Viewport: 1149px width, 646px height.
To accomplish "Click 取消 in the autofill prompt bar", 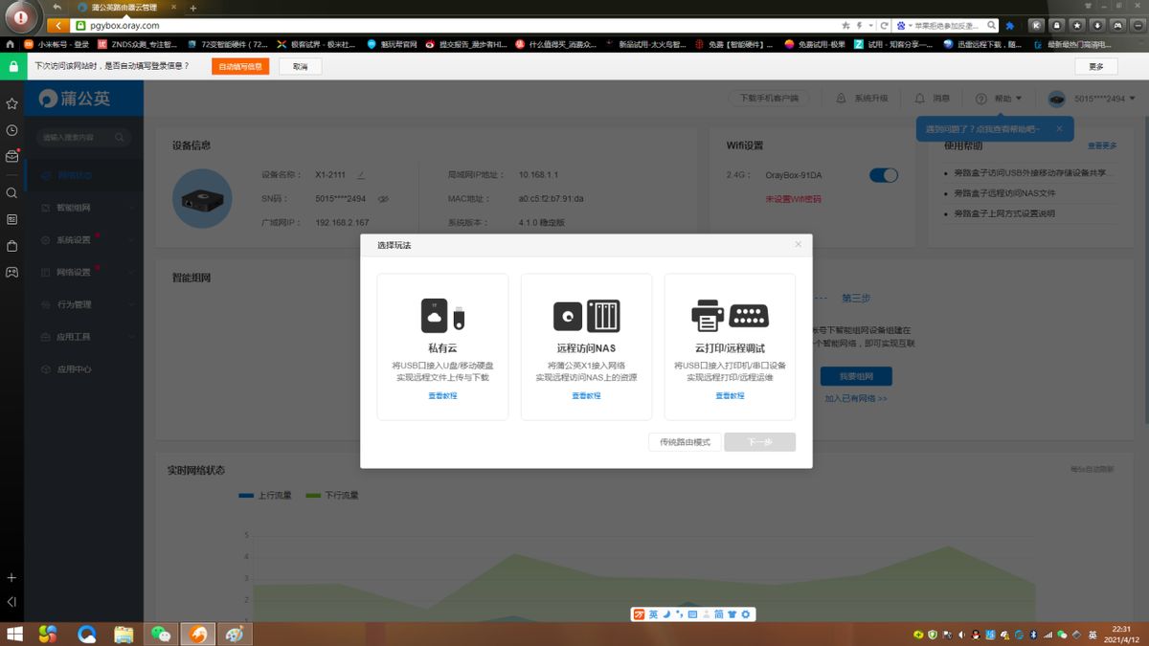I will pyautogui.click(x=301, y=66).
